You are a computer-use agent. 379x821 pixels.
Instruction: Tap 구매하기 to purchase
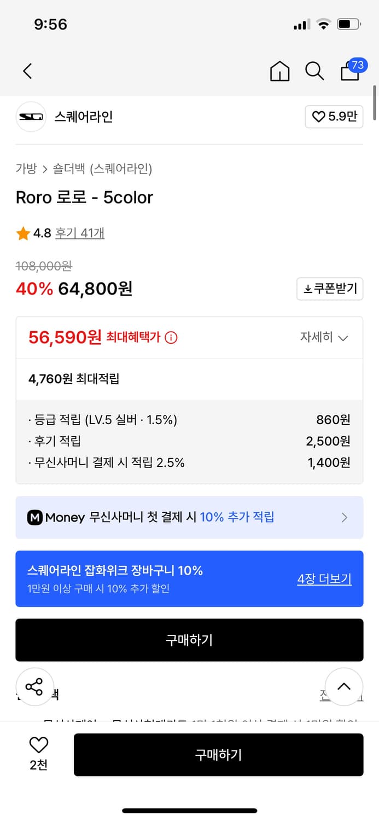(219, 754)
